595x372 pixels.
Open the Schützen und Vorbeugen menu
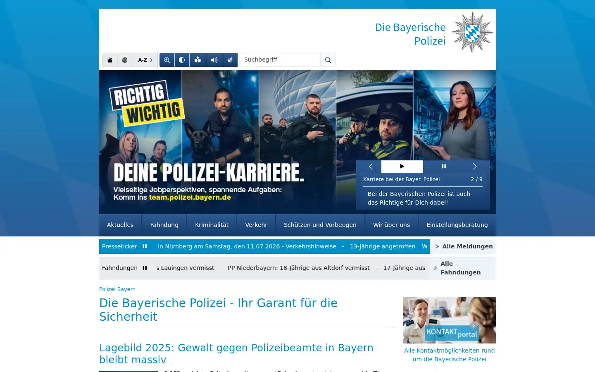[320, 225]
